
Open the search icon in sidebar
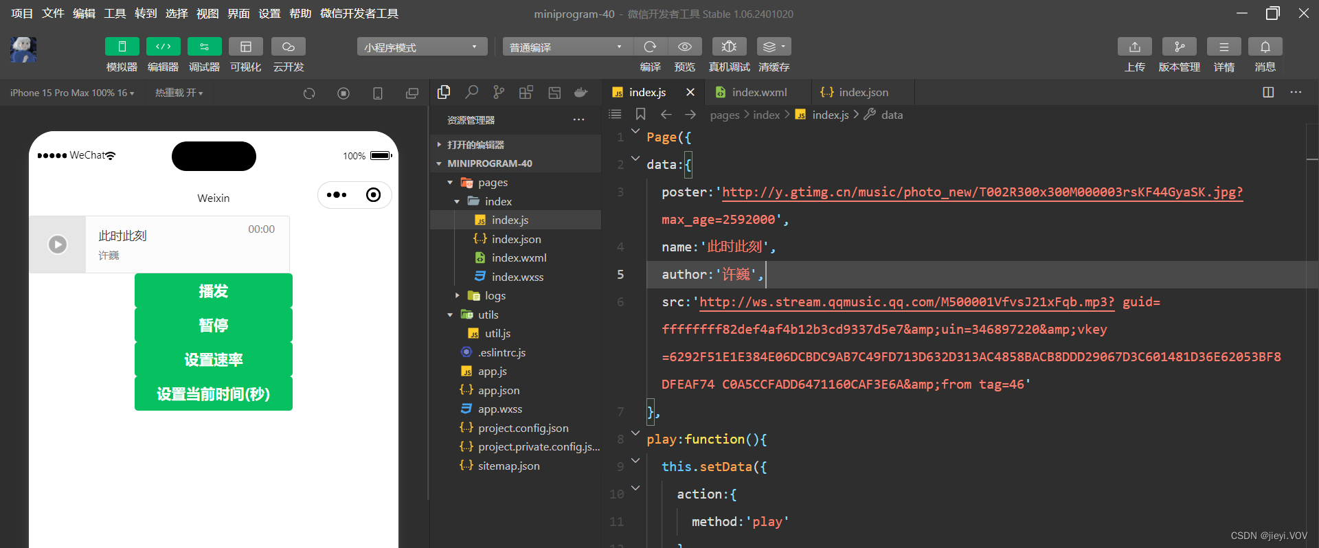tap(471, 92)
